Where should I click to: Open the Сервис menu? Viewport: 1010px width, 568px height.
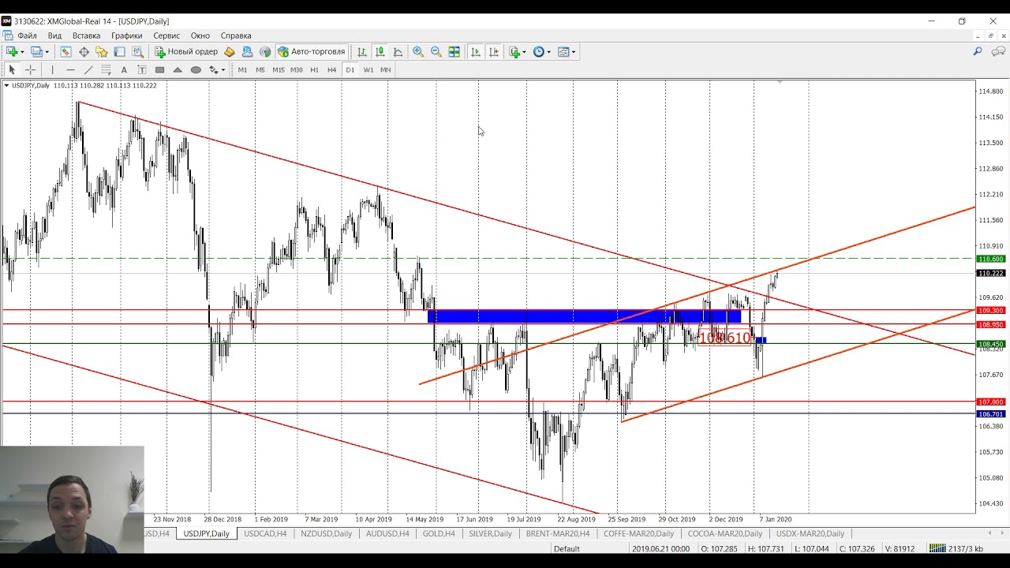pos(166,35)
